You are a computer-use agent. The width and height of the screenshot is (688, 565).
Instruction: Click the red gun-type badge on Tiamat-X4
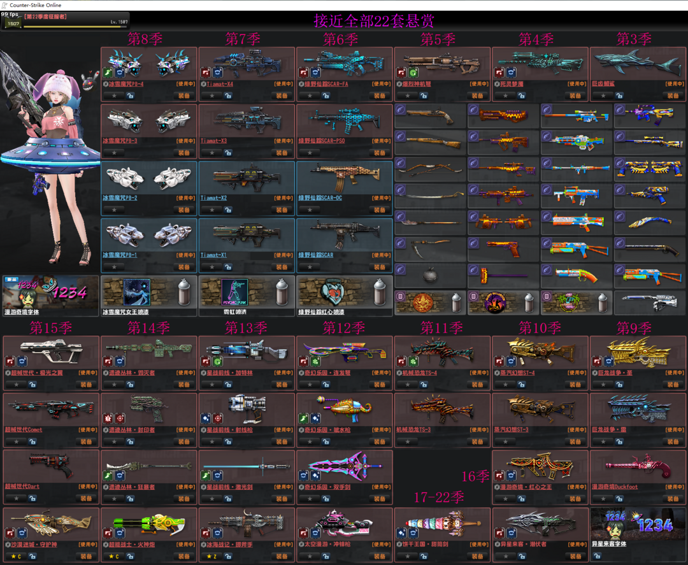[x=206, y=72]
